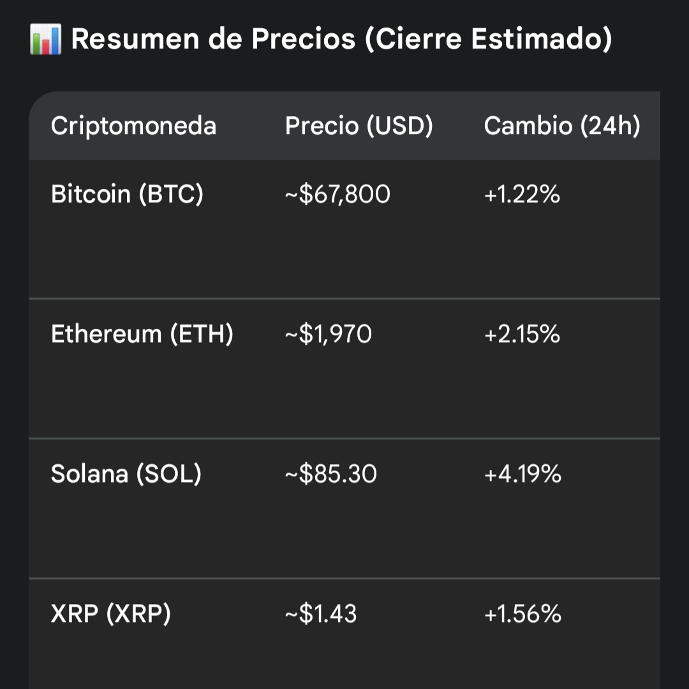689x689 pixels.
Task: Click the ~$67,800 price cell
Action: click(337, 194)
